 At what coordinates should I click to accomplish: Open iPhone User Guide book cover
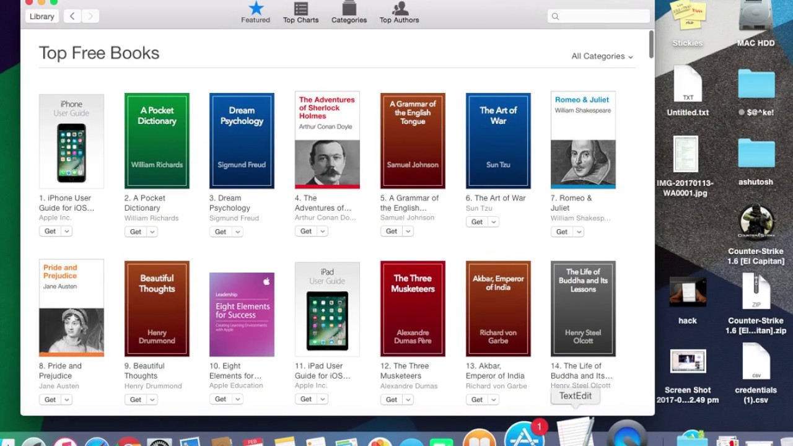click(x=71, y=141)
